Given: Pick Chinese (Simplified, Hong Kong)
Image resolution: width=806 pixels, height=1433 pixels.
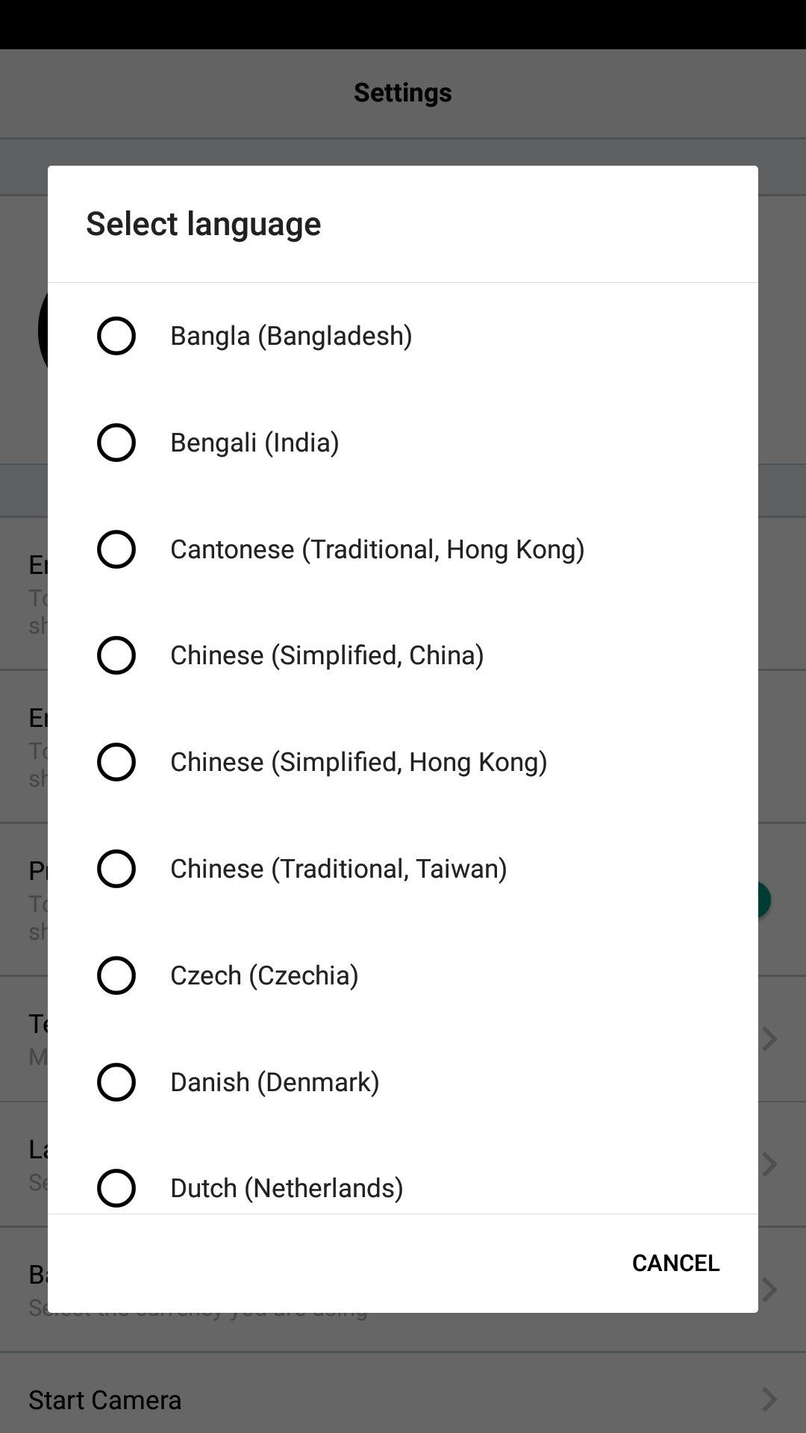Looking at the screenshot, I should coord(358,762).
